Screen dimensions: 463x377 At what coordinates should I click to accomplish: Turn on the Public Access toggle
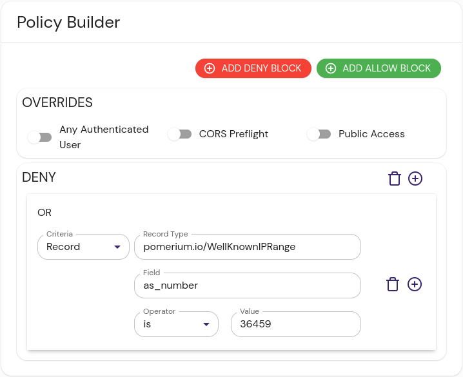pos(319,134)
